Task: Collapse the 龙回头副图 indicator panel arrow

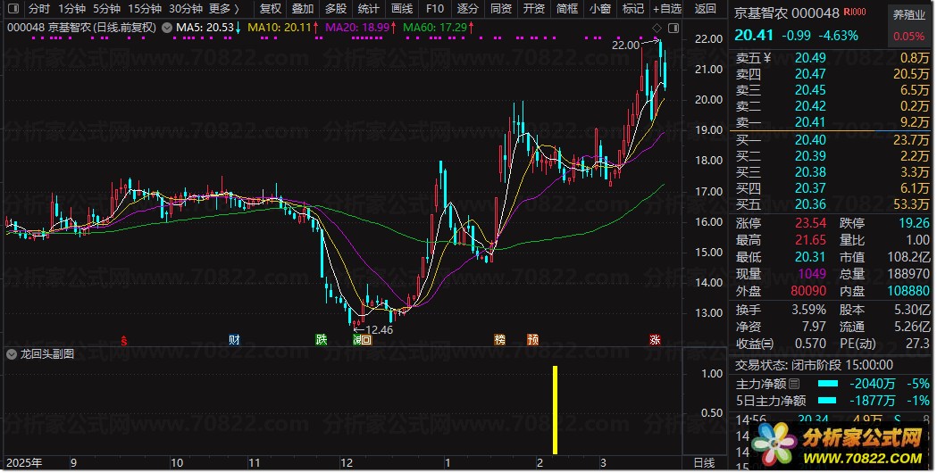Action: coord(12,353)
